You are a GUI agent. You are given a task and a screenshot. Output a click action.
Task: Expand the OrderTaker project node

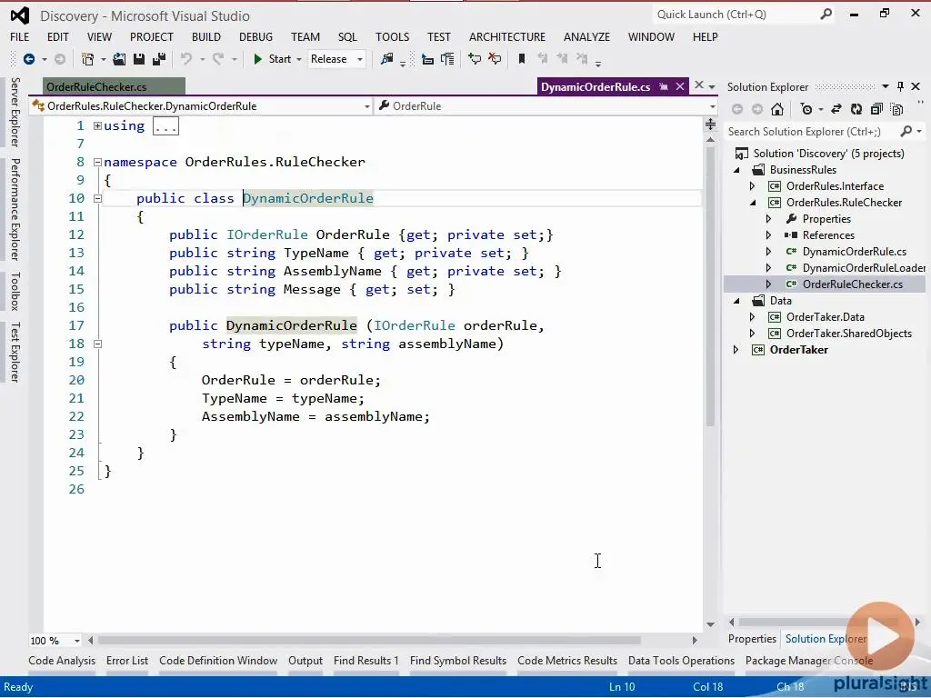coord(736,350)
